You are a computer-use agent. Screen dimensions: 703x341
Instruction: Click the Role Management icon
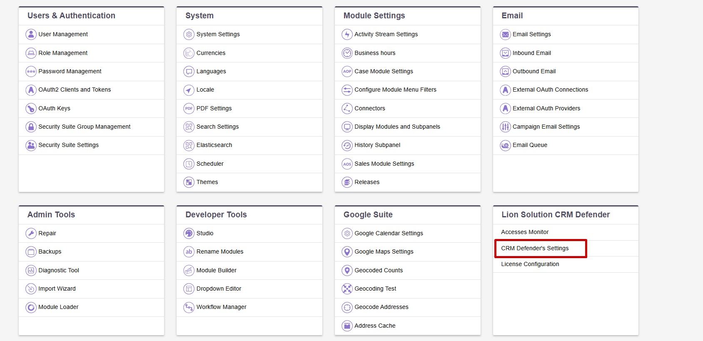[x=31, y=53]
